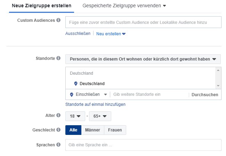Click the pin icon next to Einschließen
The height and width of the screenshot is (156, 226).
point(72,94)
